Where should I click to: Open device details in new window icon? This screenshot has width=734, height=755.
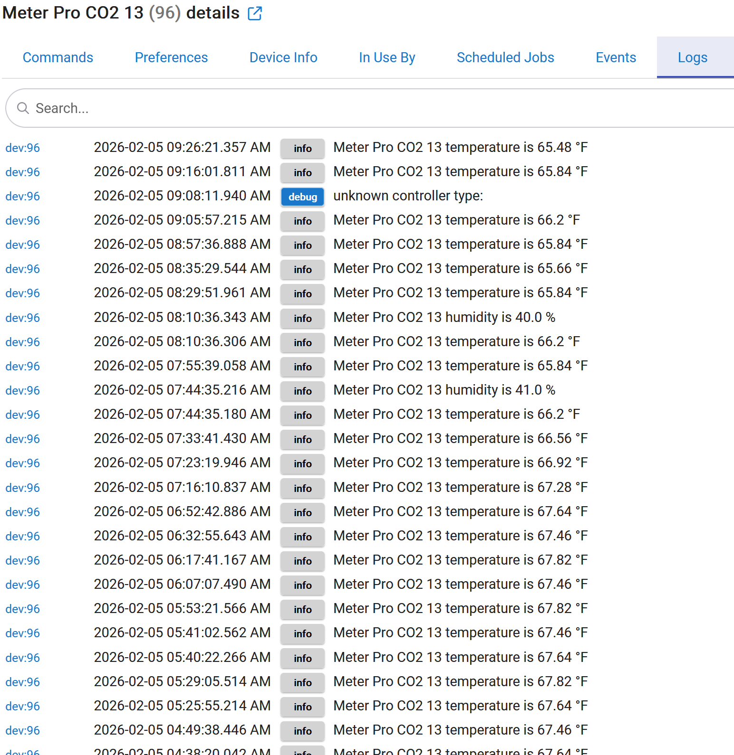tap(255, 13)
